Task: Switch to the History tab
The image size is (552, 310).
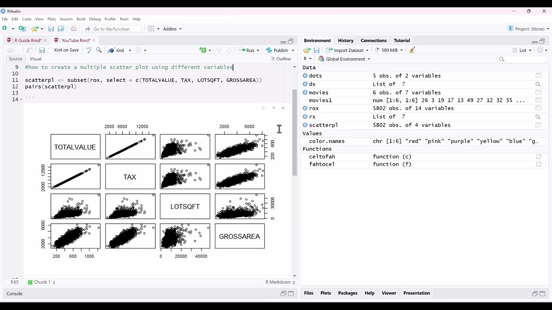Action: point(345,40)
